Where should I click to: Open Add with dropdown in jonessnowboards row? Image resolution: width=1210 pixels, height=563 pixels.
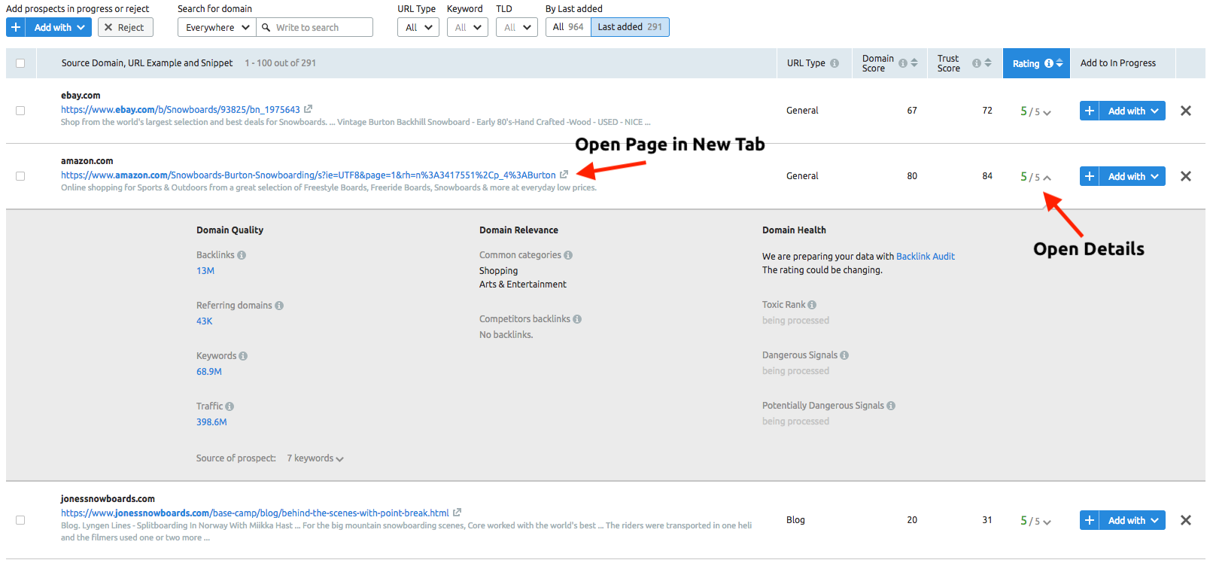1132,520
